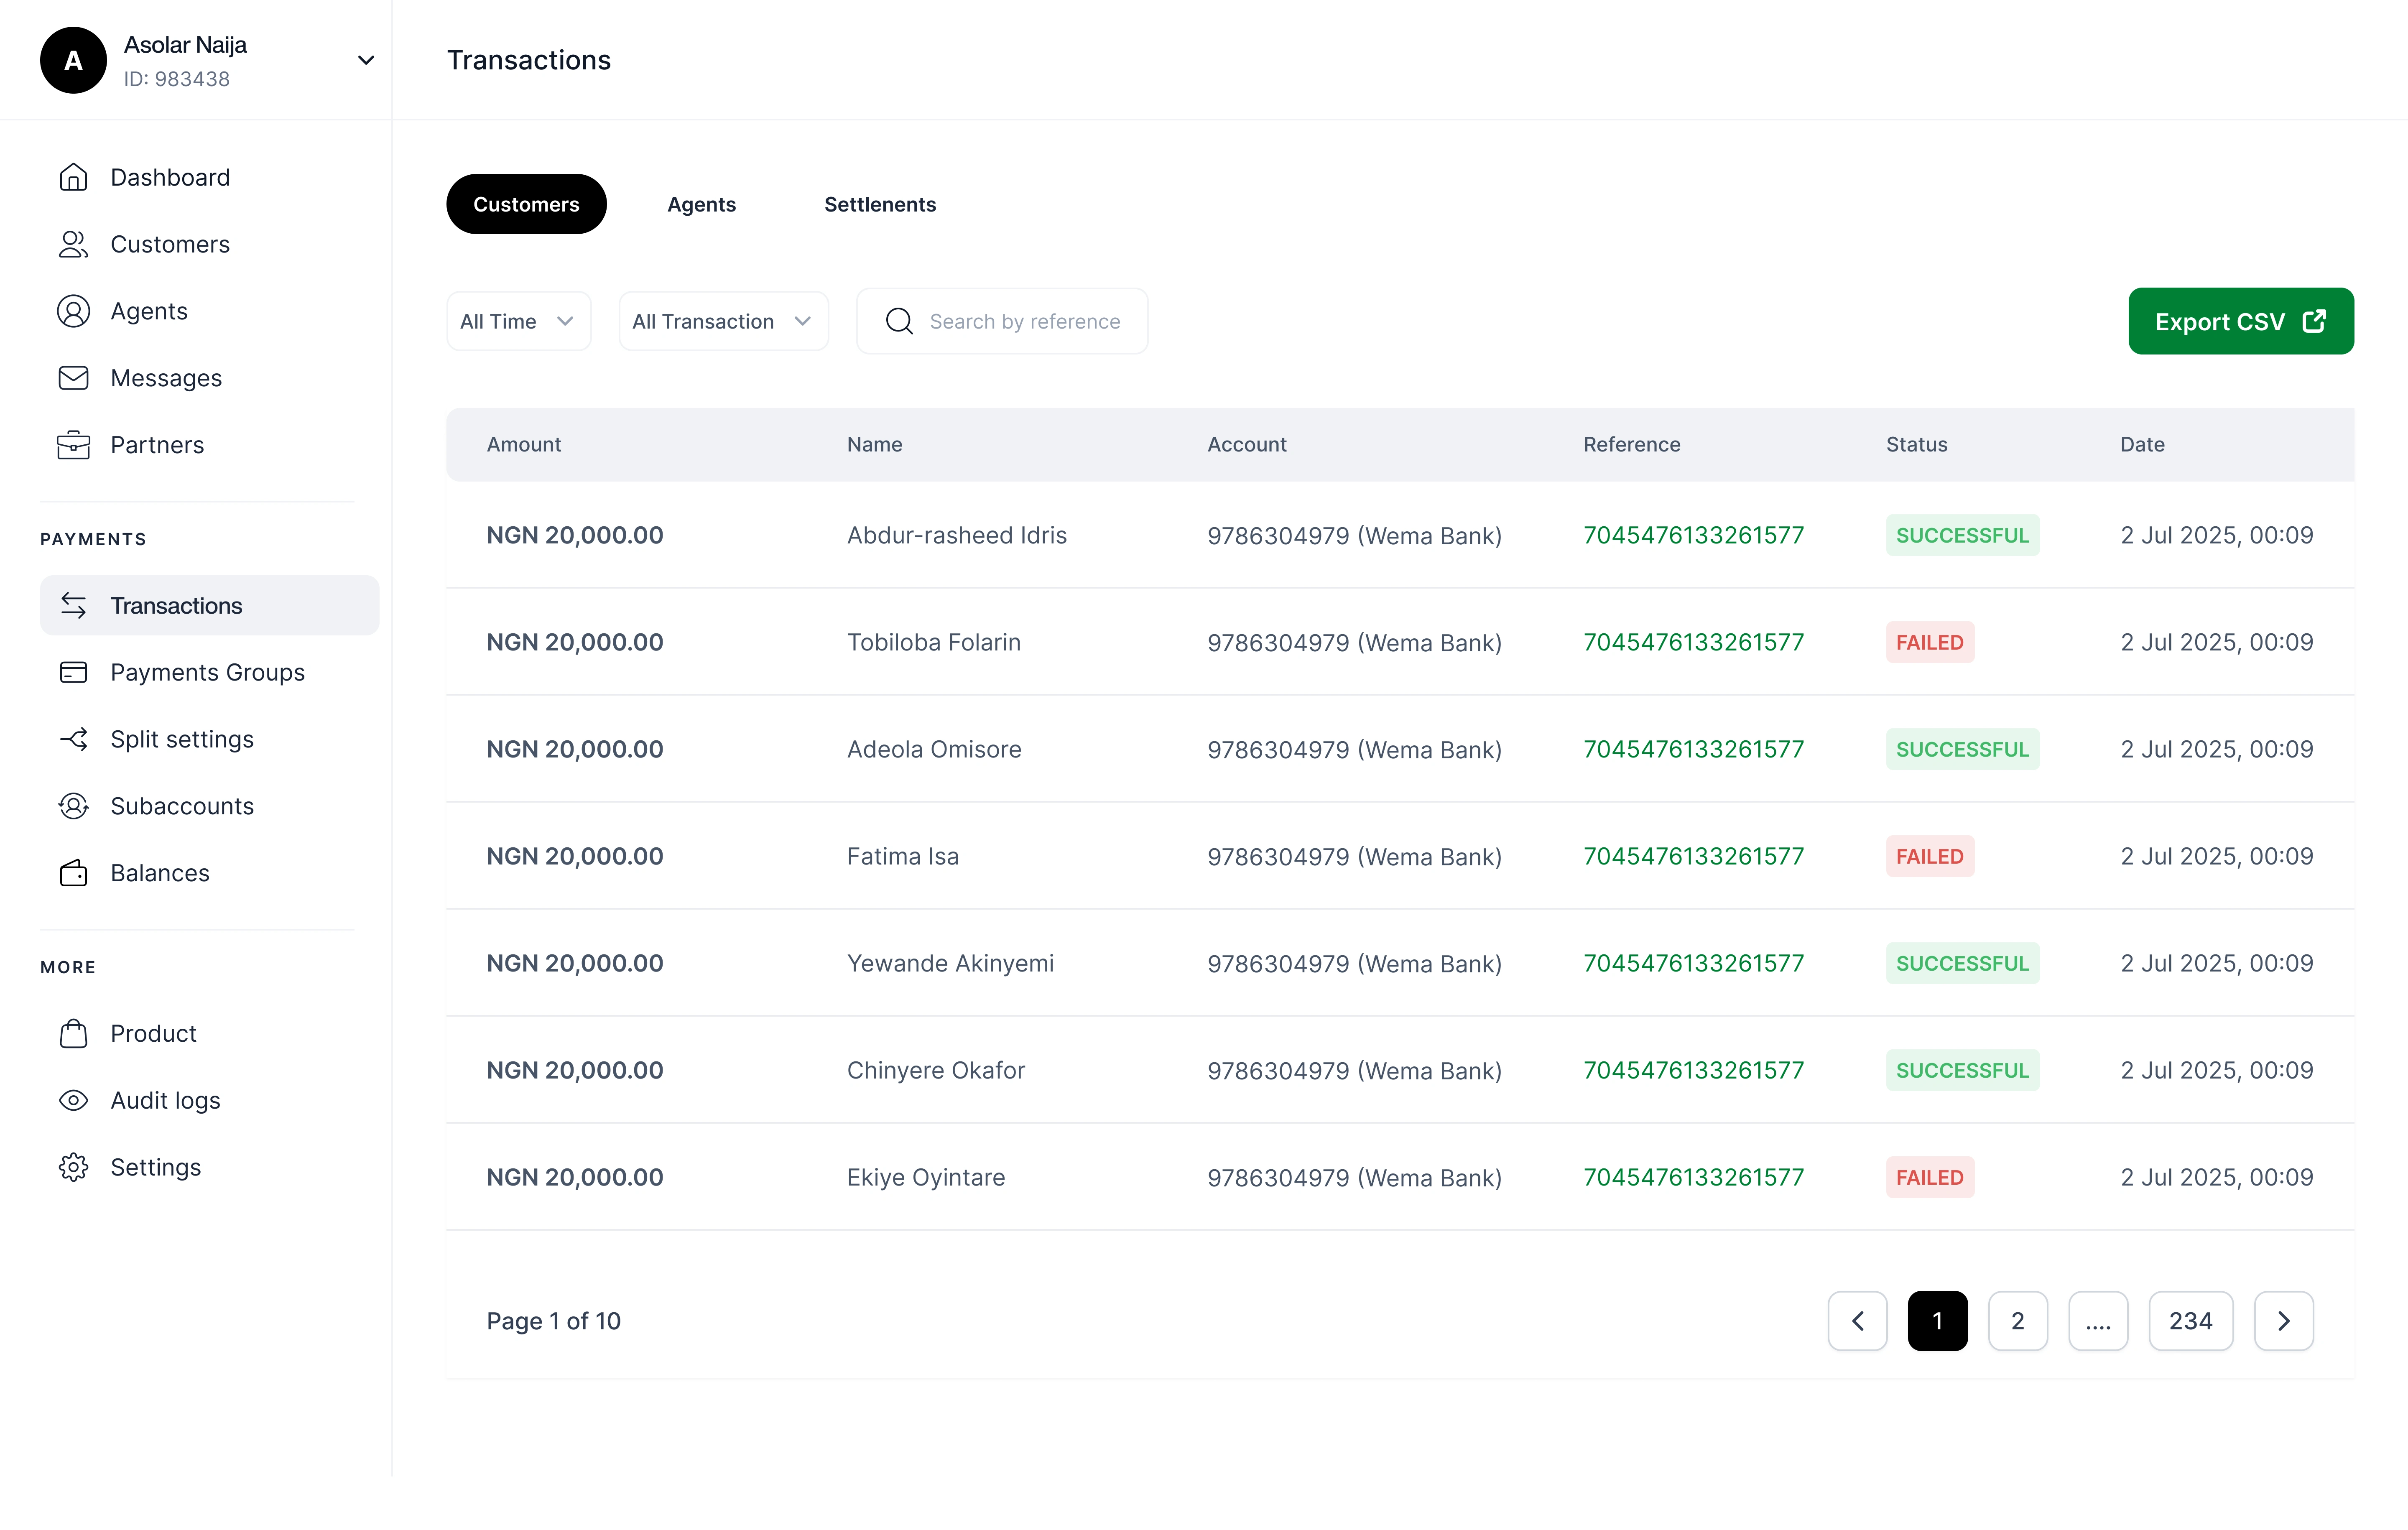This screenshot has width=2408, height=1530.
Task: Click the Subaccounts icon in sidebar
Action: (x=73, y=806)
